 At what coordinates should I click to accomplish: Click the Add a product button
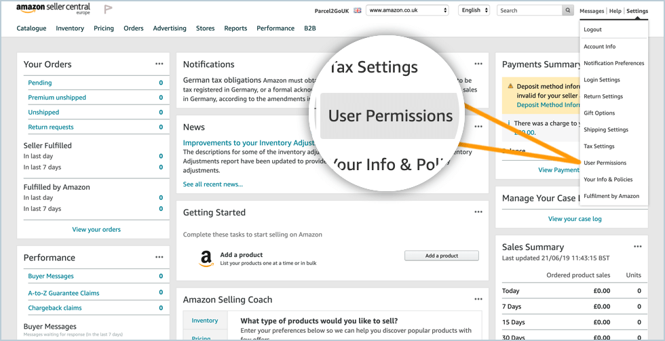[441, 256]
